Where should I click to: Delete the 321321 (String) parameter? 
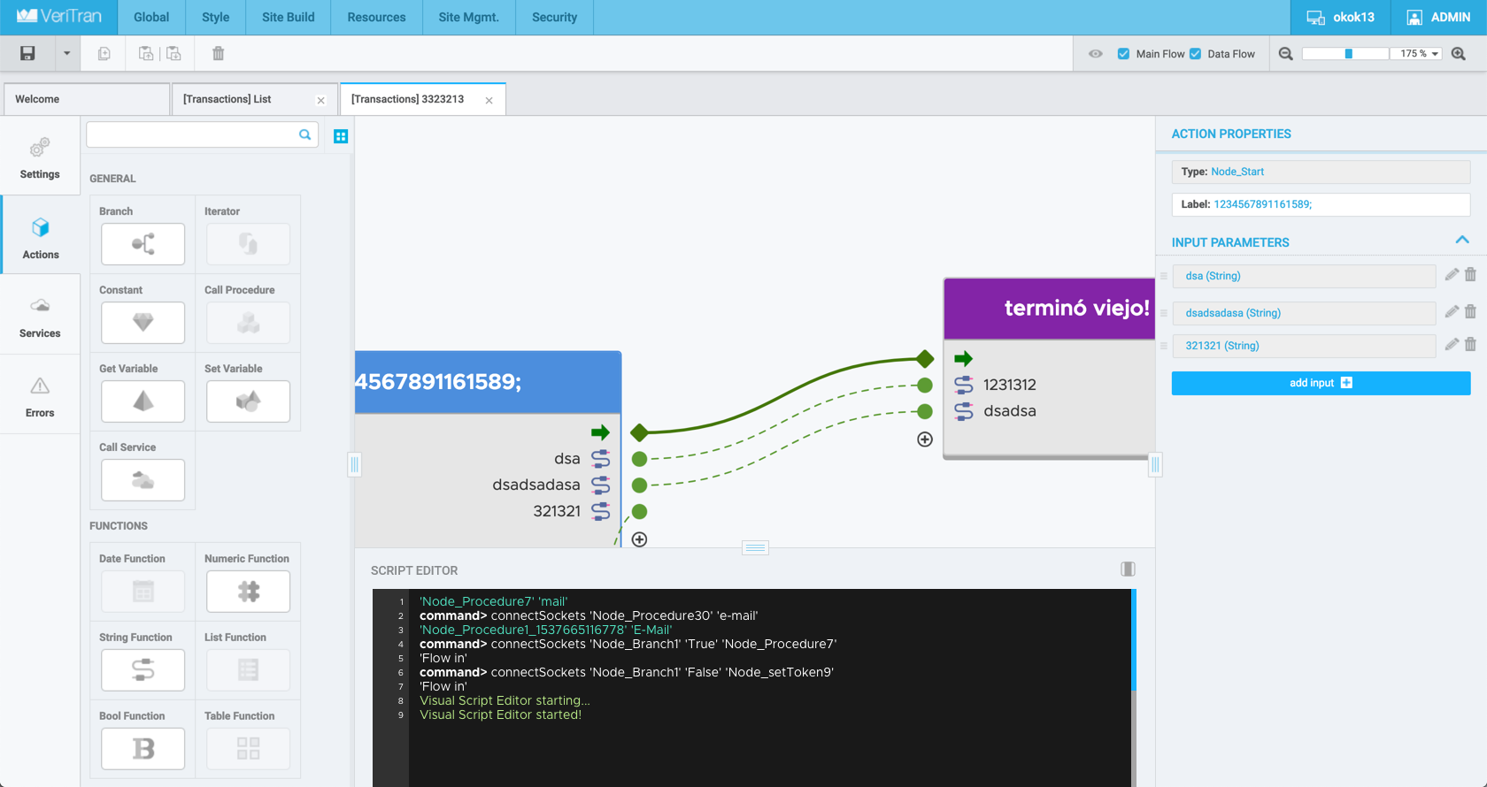click(x=1470, y=344)
